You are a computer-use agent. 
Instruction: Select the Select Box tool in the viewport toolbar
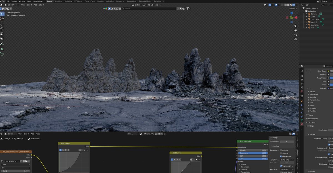2,14
